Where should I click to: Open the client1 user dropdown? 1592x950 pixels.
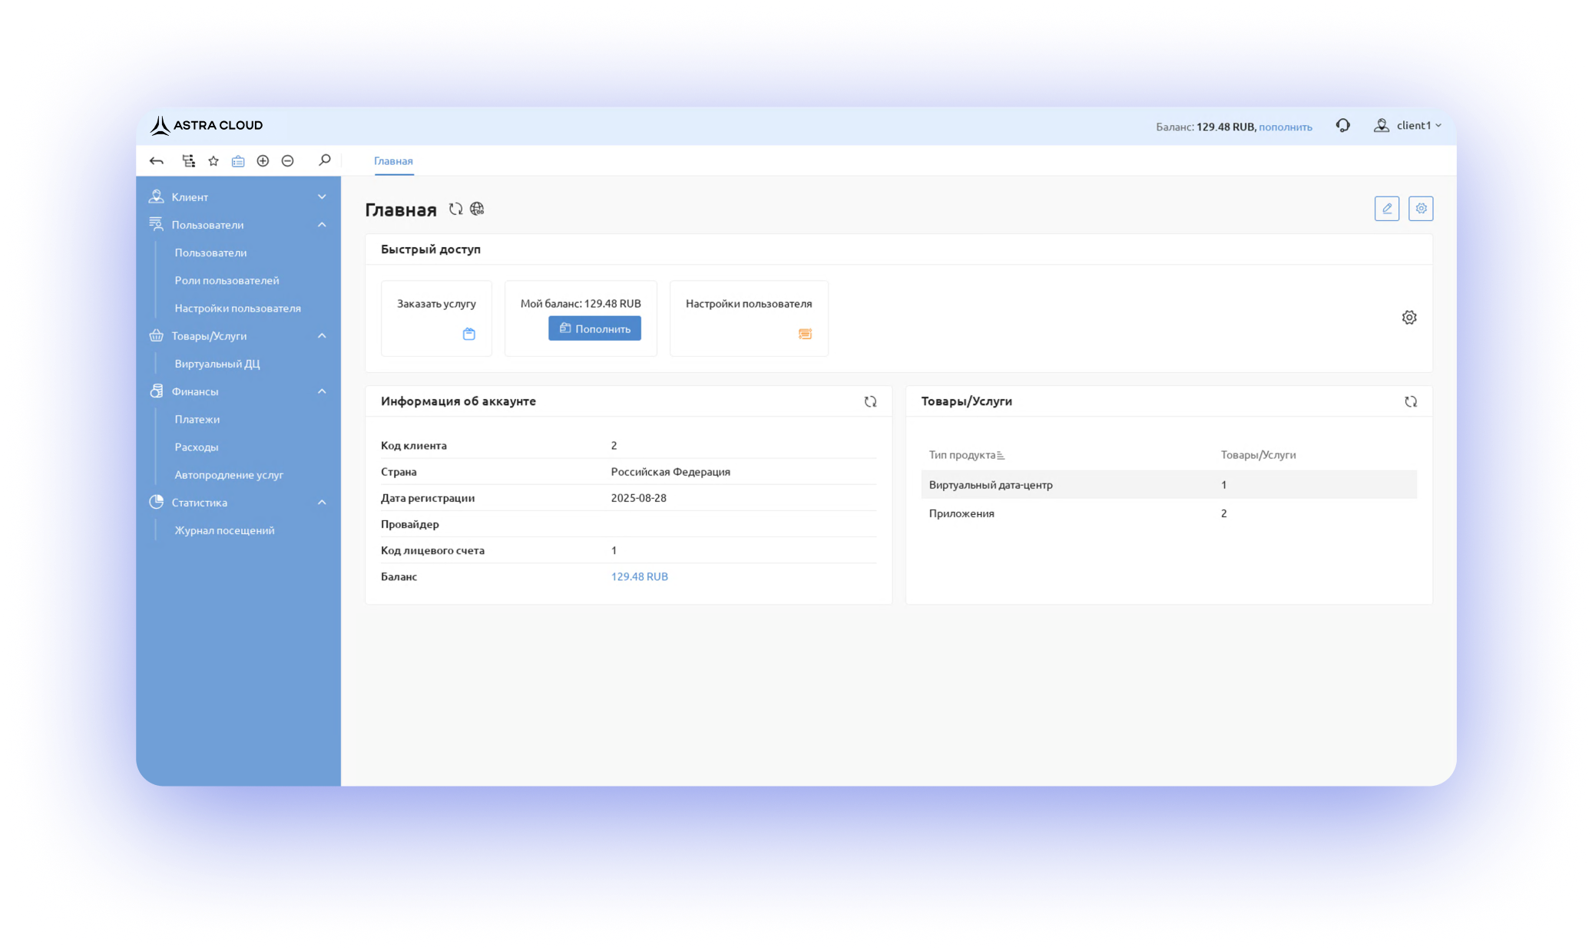coord(1418,125)
